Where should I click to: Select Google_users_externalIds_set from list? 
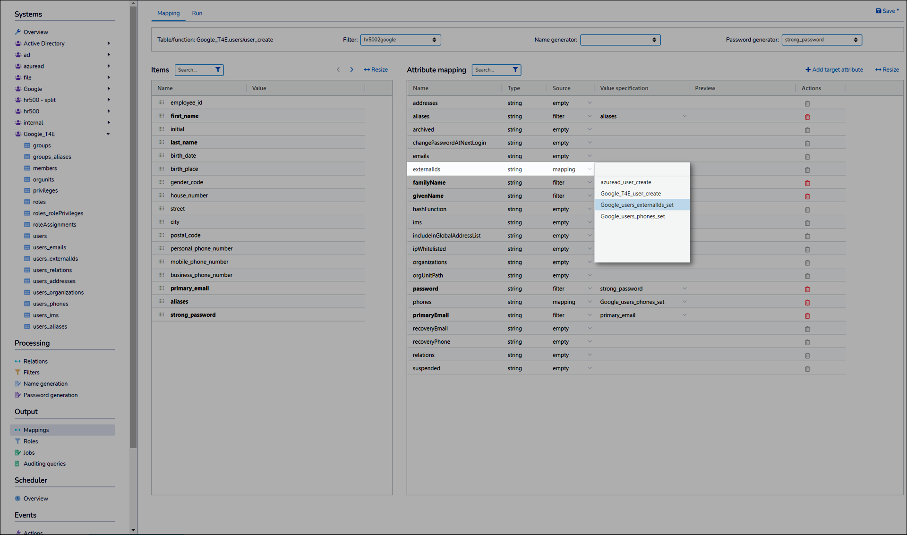637,205
